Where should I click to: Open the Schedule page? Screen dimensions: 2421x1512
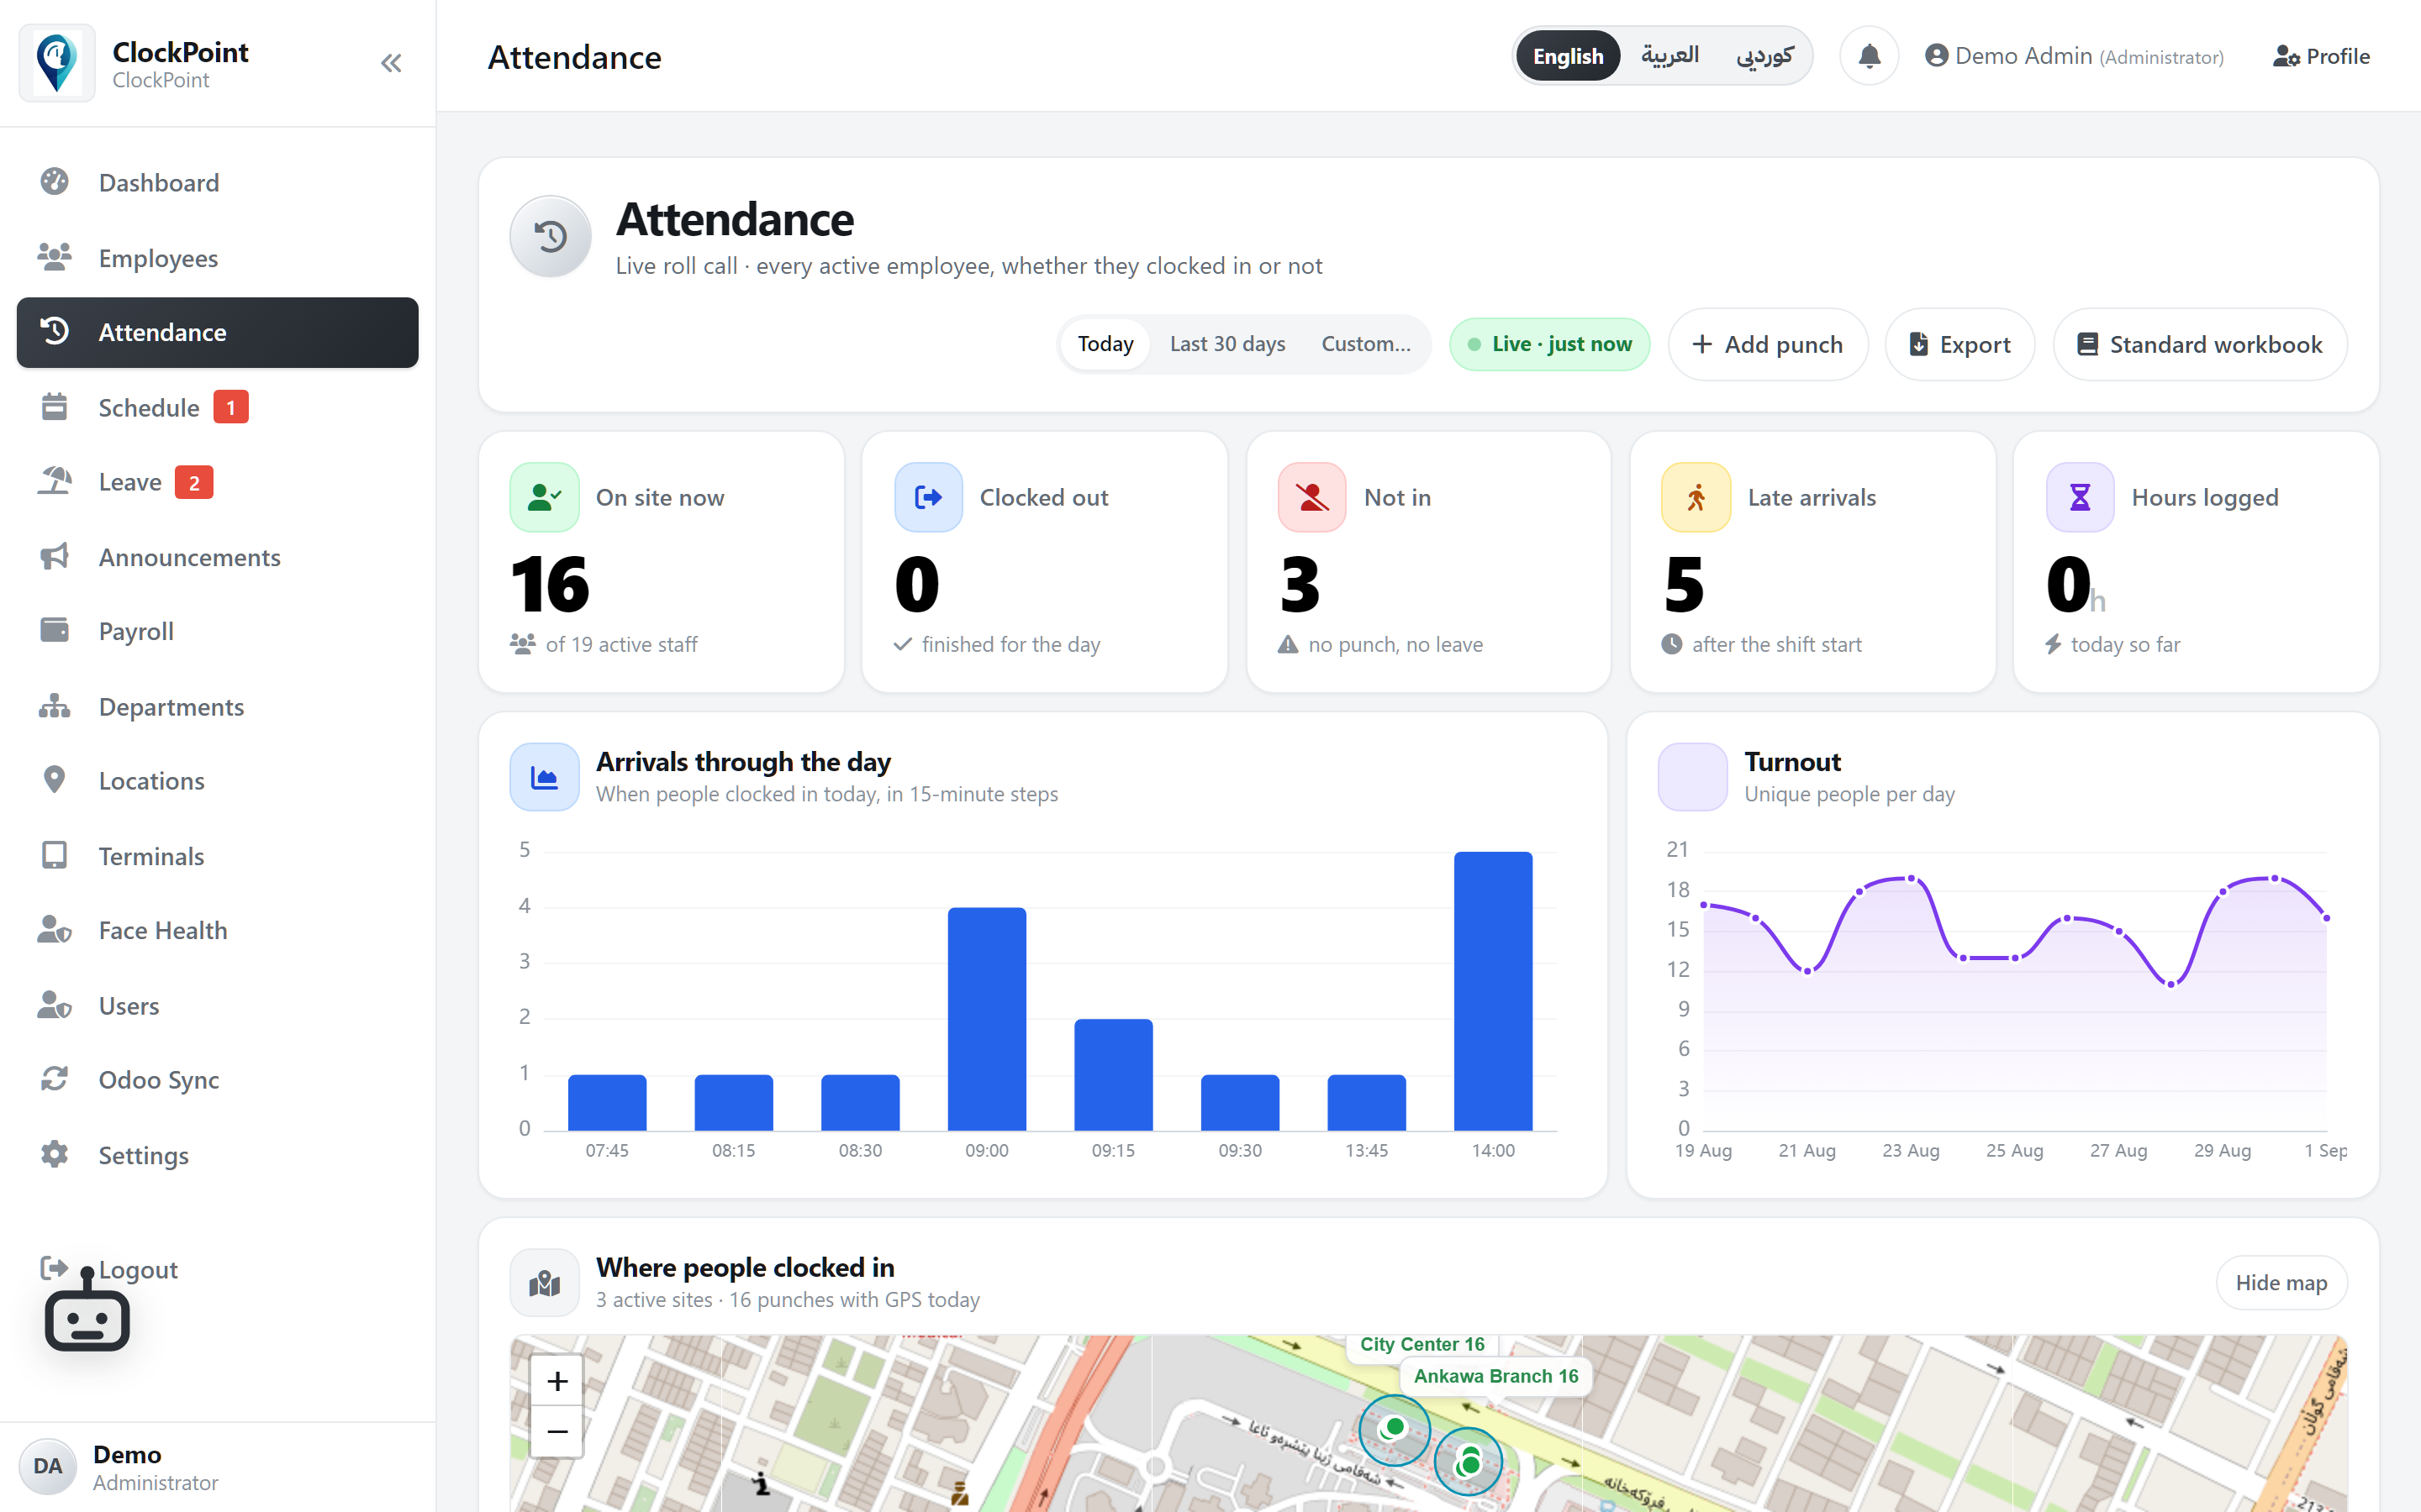(x=218, y=408)
